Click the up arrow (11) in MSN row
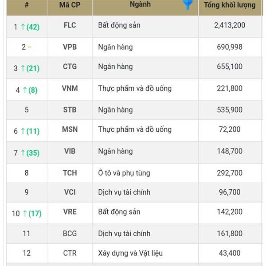 point(30,131)
